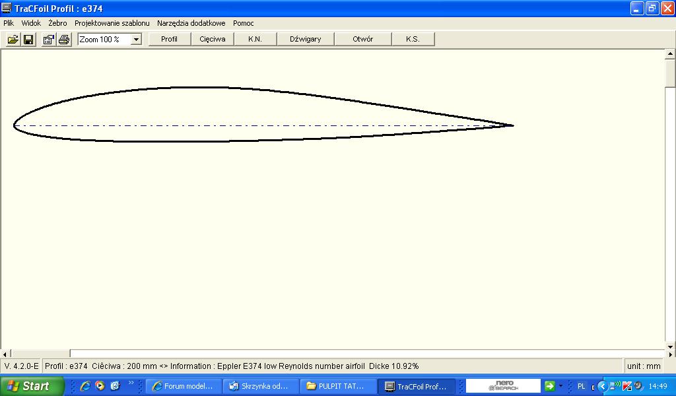
Task: Expand the Zoom 100 % dropdown
Action: coord(136,40)
